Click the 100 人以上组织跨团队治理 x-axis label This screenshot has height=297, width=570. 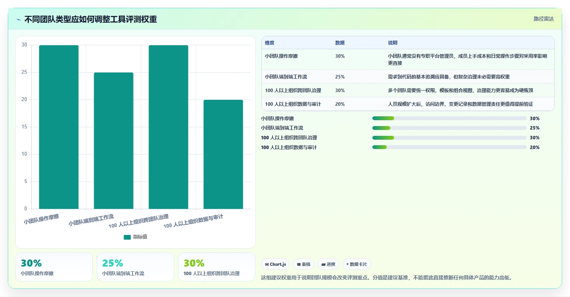[x=139, y=221]
